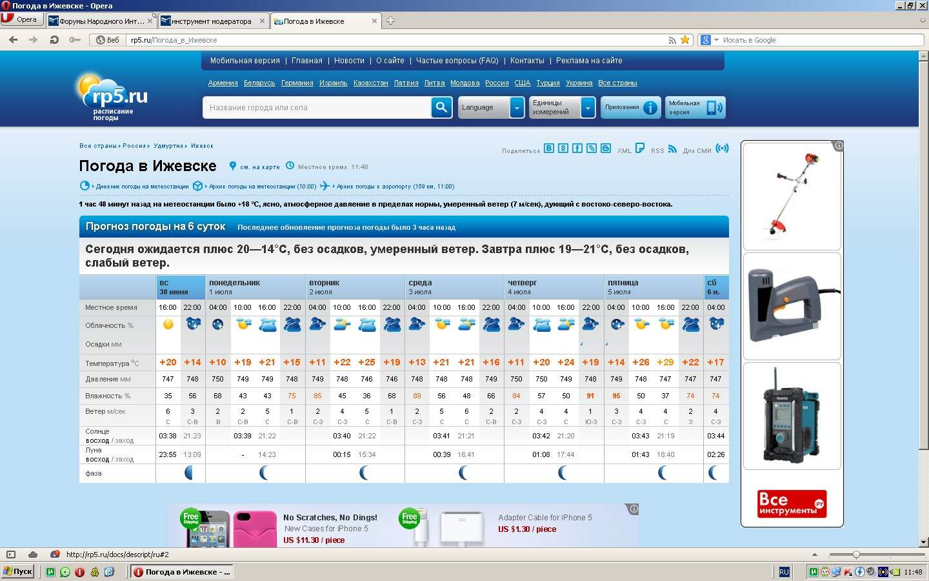Follow the Казахстан country link
The image size is (929, 581).
tap(370, 83)
